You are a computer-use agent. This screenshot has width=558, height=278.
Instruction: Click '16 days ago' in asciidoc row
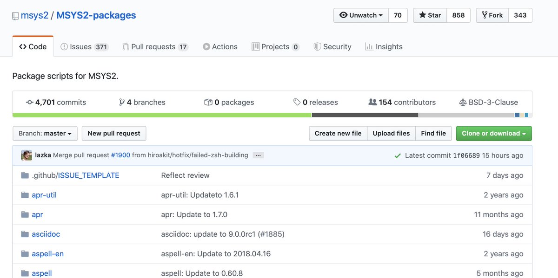click(x=503, y=234)
